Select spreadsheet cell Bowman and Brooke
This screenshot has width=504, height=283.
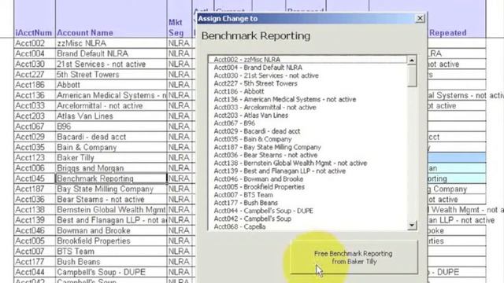tap(111, 230)
